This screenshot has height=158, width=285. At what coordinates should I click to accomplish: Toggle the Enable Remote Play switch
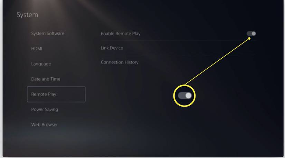251,33
